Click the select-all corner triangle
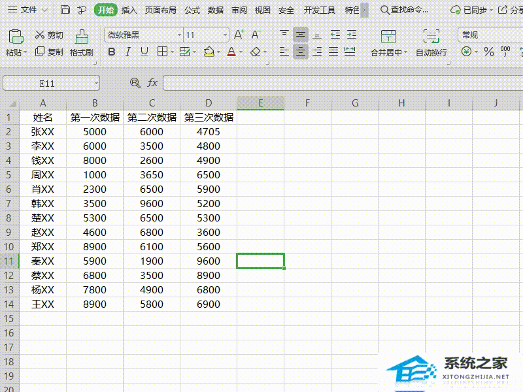The height and width of the screenshot is (392, 523). pos(12,104)
